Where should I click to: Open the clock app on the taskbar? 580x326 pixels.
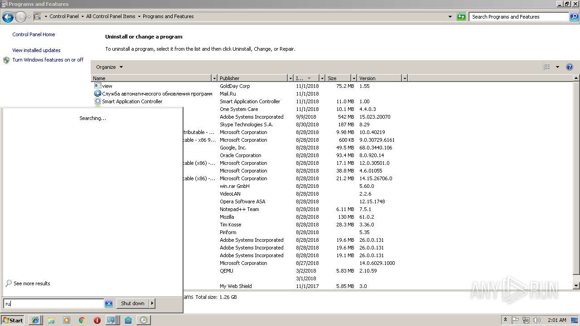point(144,320)
